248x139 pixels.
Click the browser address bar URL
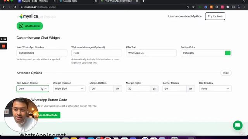[40, 7]
